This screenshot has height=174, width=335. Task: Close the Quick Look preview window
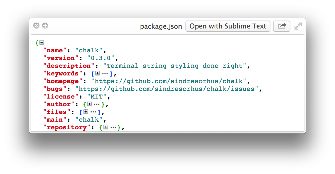point(36,26)
